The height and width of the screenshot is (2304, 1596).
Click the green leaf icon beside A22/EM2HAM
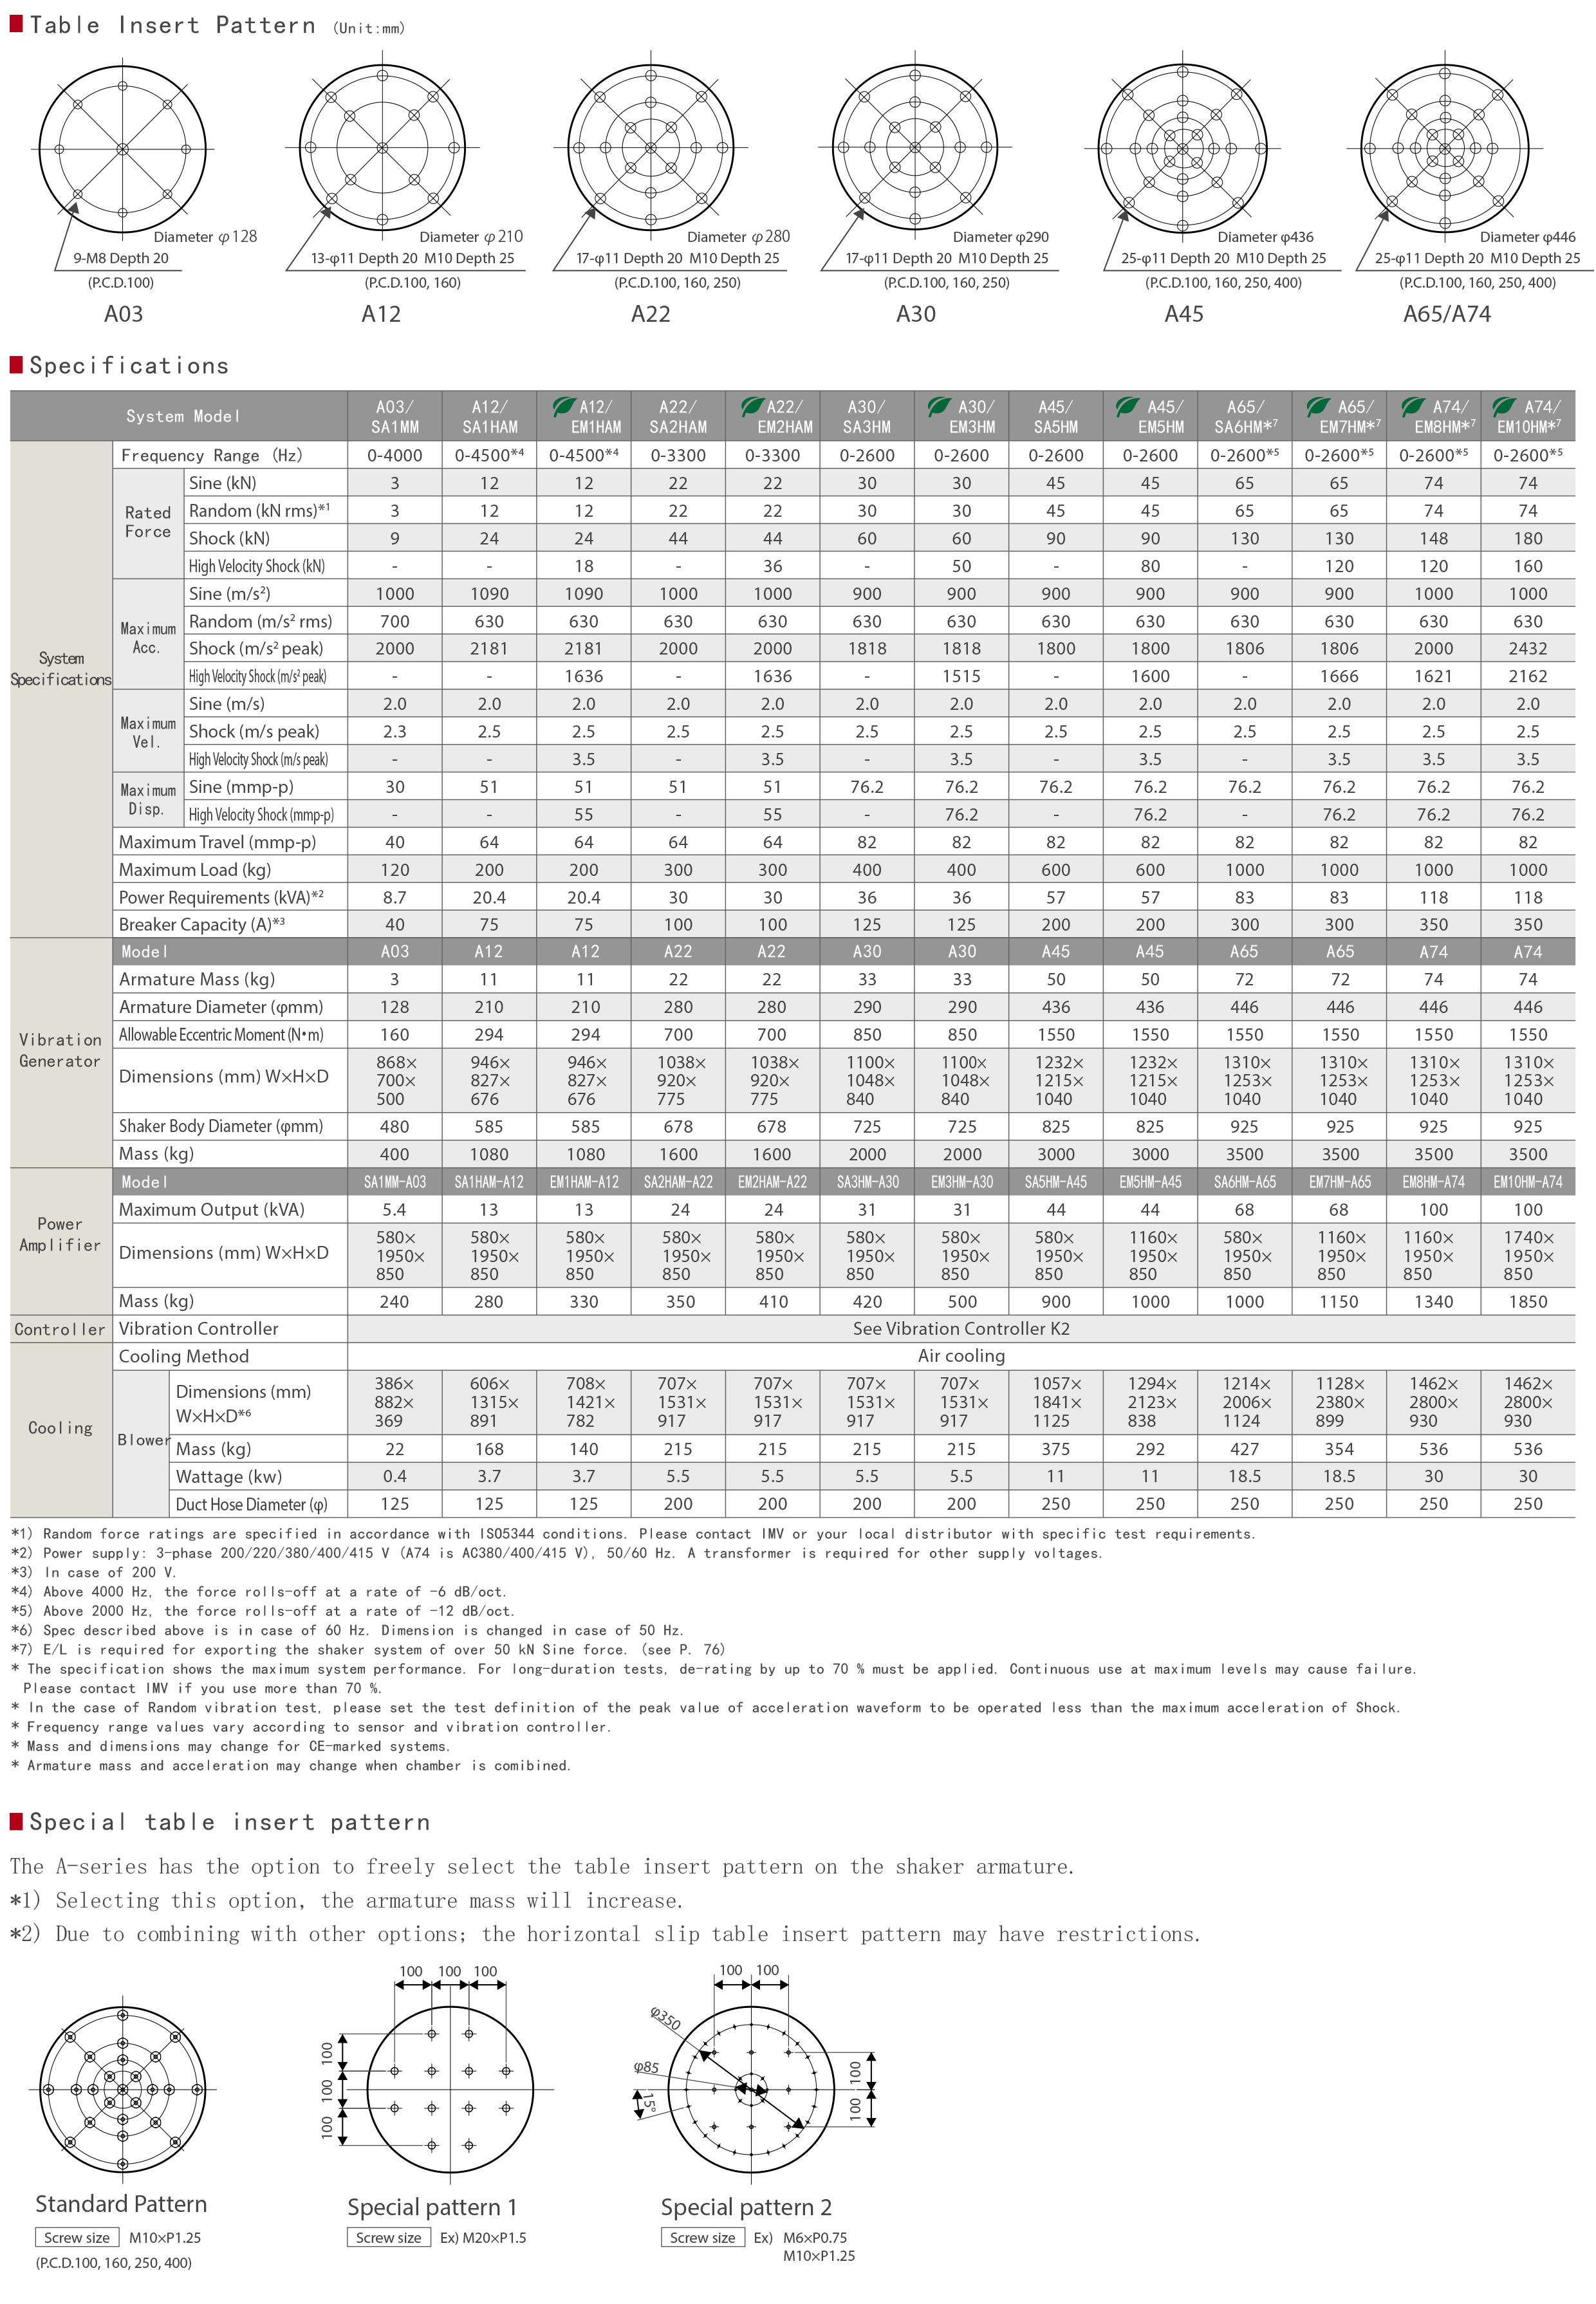coord(752,406)
